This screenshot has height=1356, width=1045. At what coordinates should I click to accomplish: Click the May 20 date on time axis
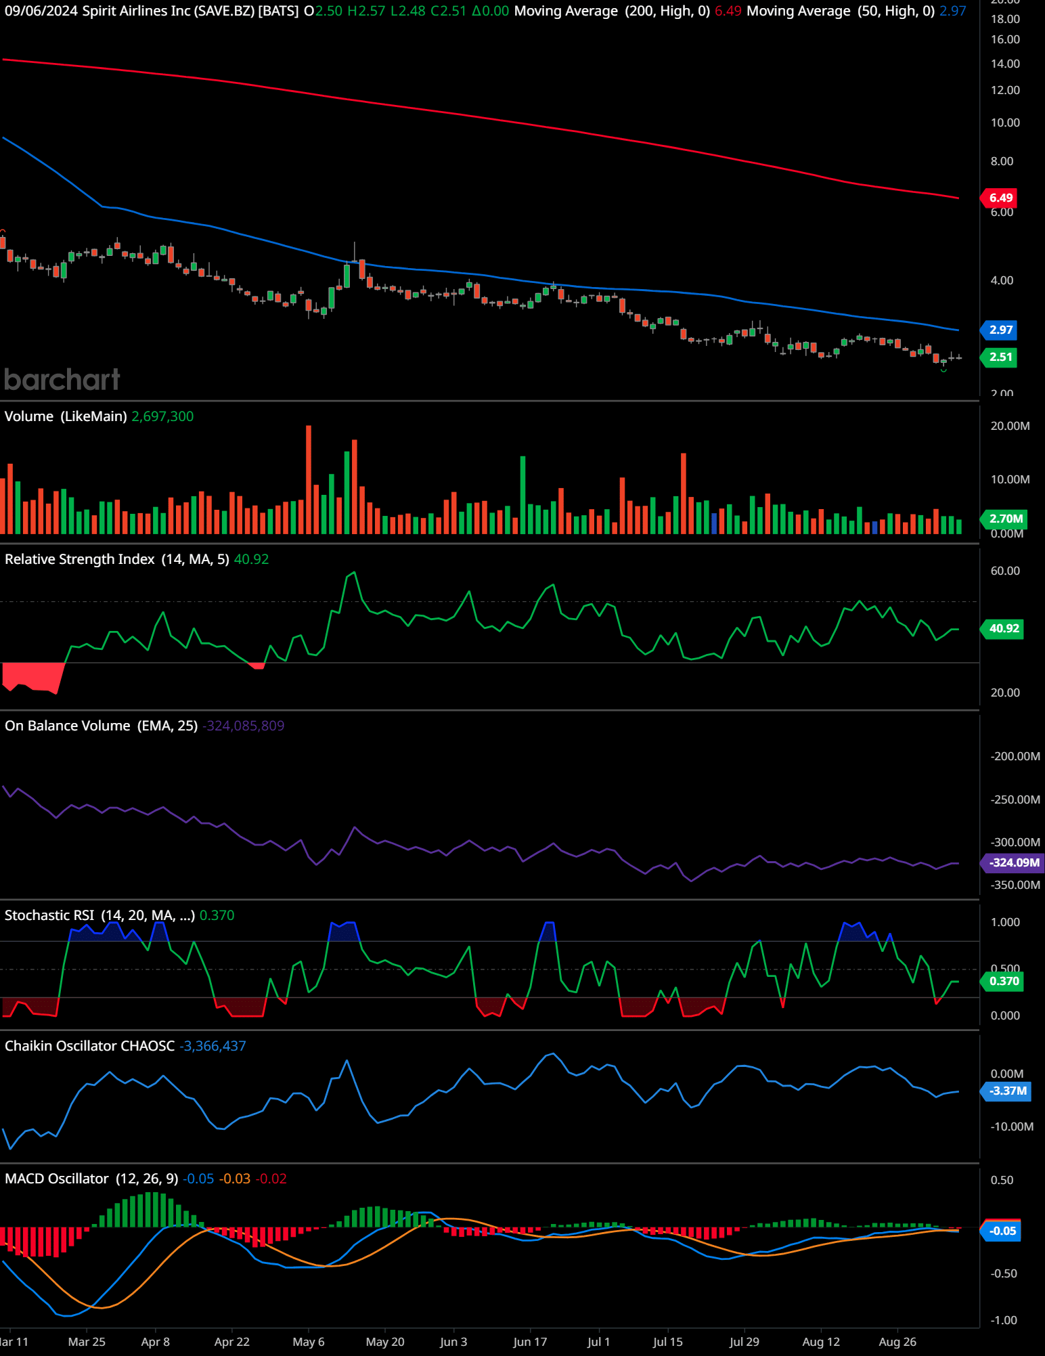point(385,1342)
